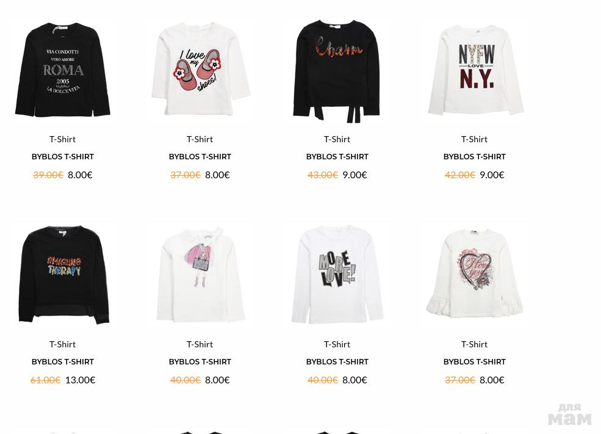
Task: Click T-Shirt category label under heart shirt
Action: [x=475, y=344]
